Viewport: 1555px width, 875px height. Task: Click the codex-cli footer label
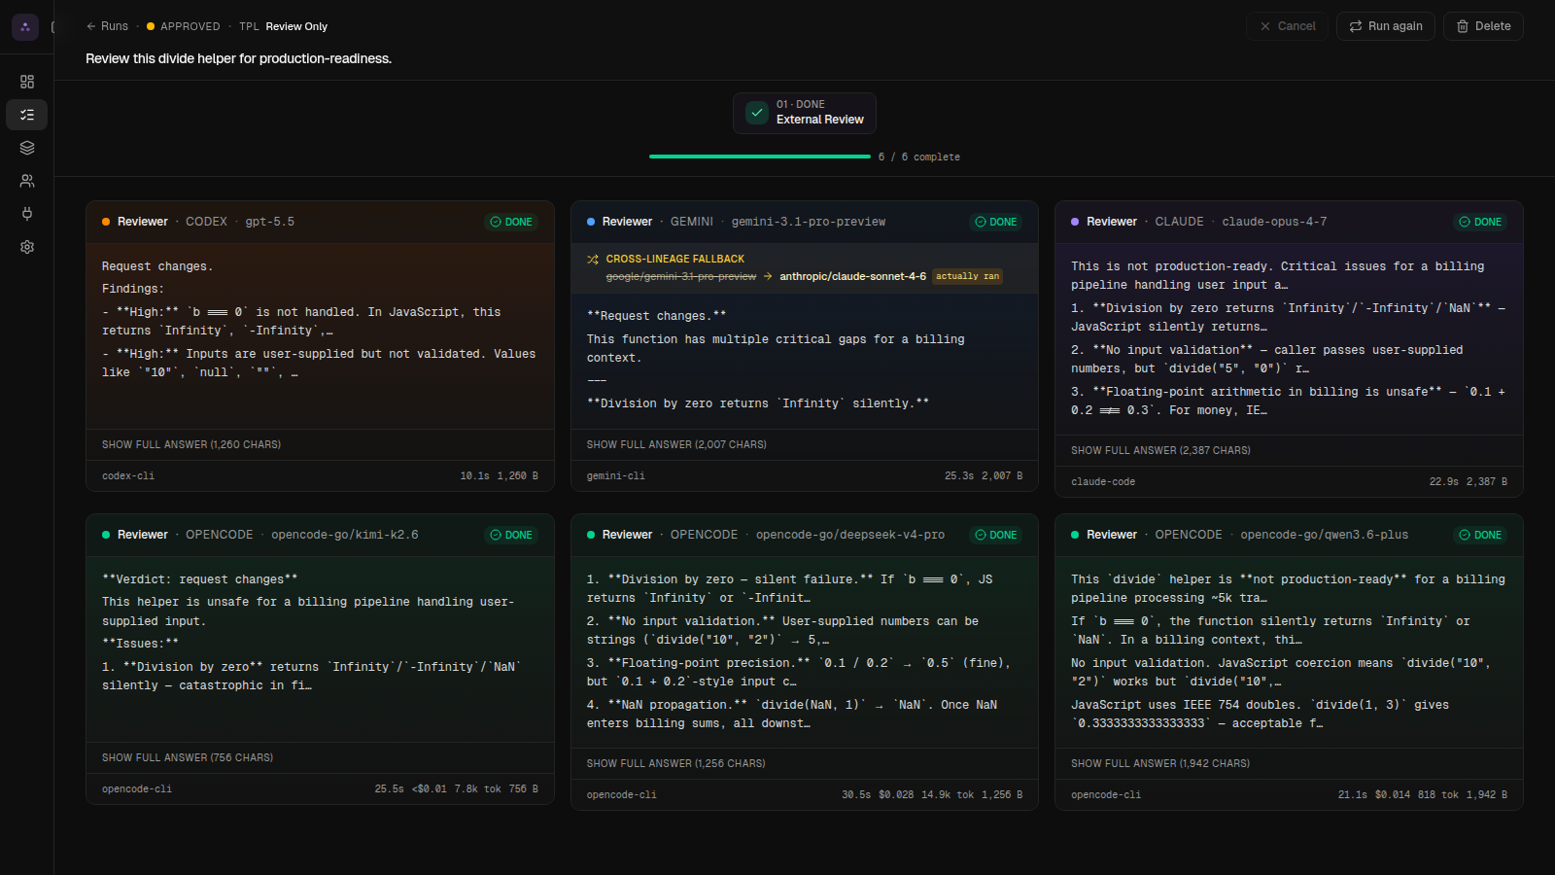click(128, 476)
